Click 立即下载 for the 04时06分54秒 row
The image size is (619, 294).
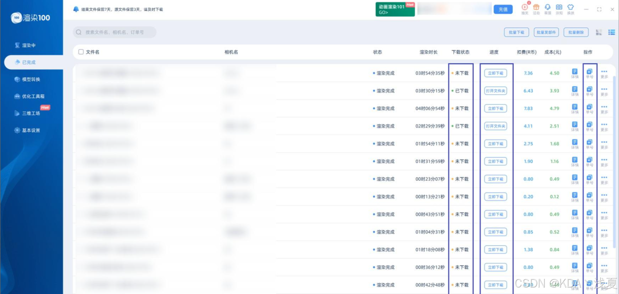[x=495, y=109]
